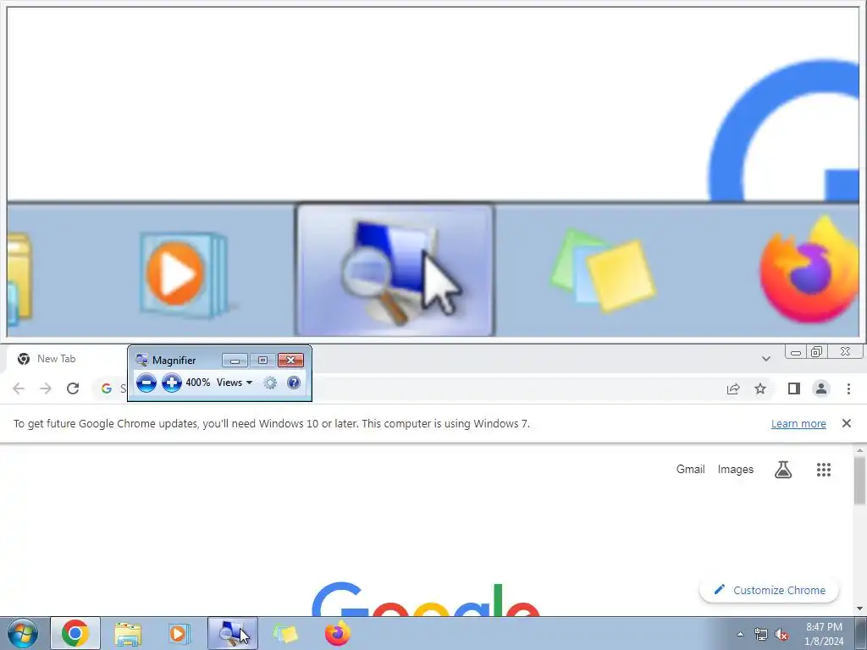Click the Show desktop button
The height and width of the screenshot is (650, 867).
pos(860,634)
